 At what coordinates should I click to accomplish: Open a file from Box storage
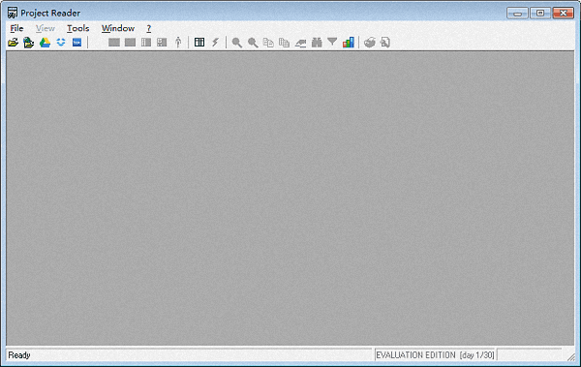76,43
